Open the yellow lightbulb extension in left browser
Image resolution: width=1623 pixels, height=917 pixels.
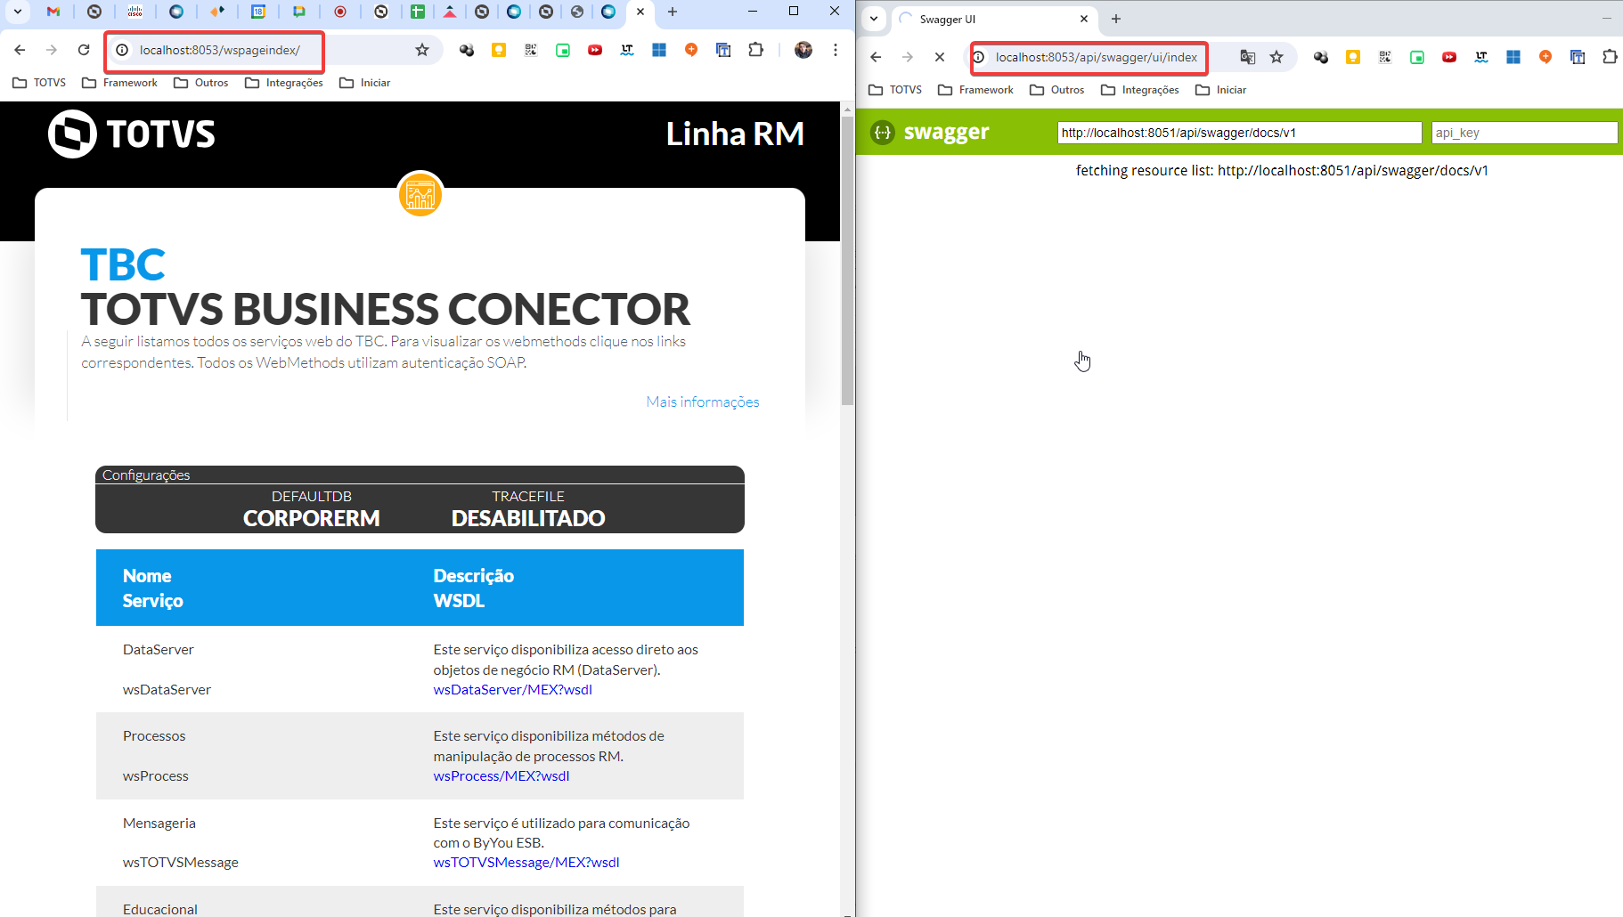(499, 50)
